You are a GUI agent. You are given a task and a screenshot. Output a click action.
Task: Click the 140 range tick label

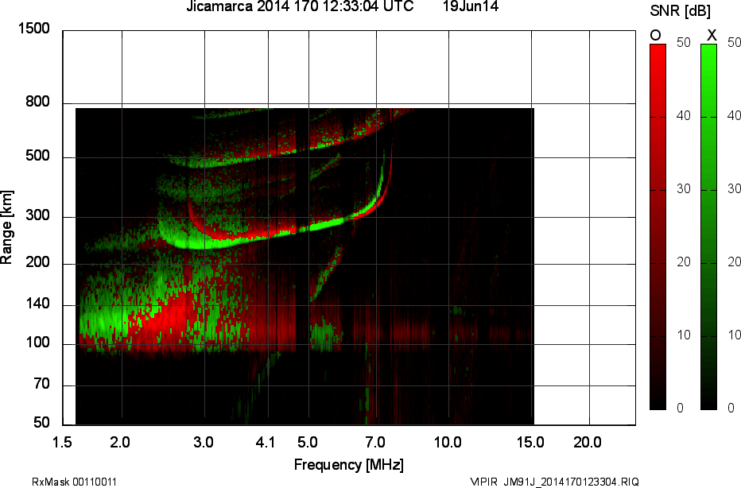click(38, 304)
